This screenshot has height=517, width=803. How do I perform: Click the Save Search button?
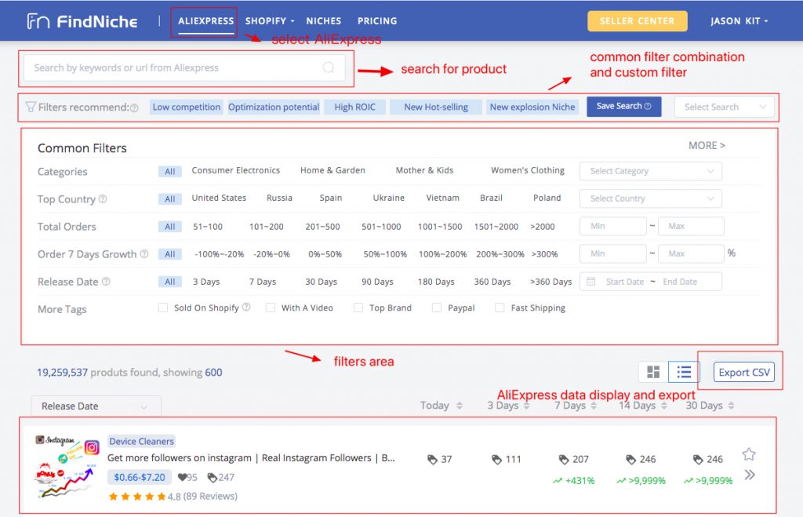click(623, 106)
